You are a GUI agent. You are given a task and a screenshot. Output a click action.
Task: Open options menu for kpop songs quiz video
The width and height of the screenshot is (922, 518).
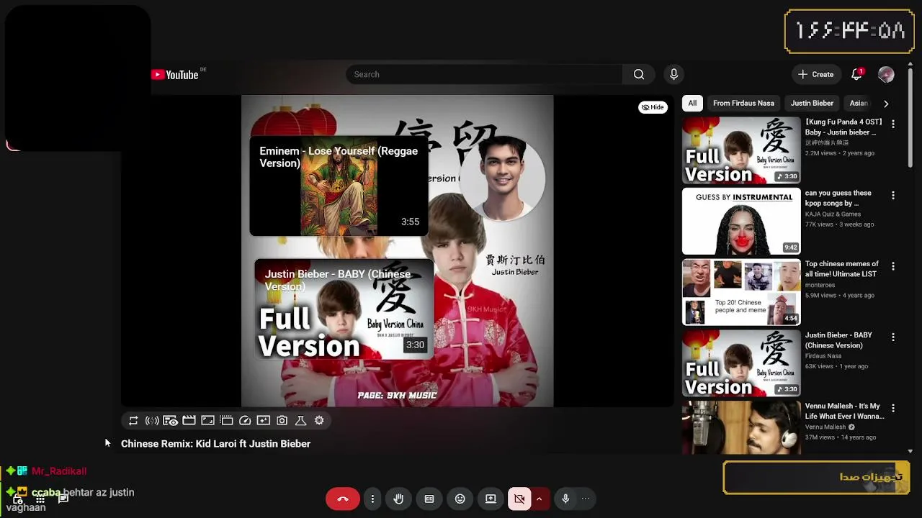(x=893, y=196)
